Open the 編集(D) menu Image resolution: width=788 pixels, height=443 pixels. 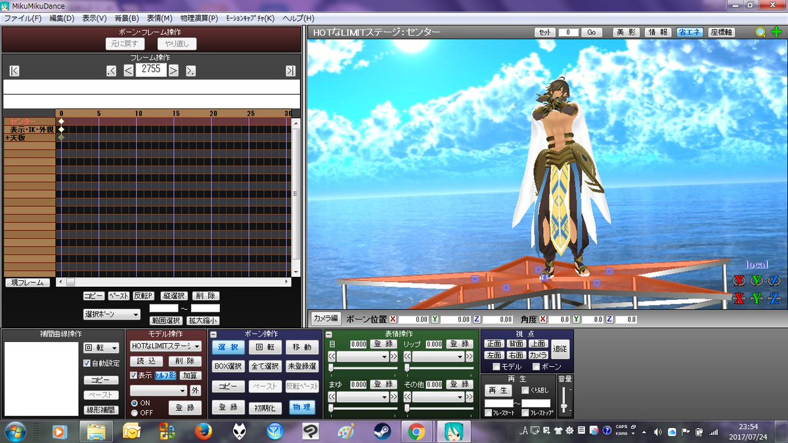(62, 18)
